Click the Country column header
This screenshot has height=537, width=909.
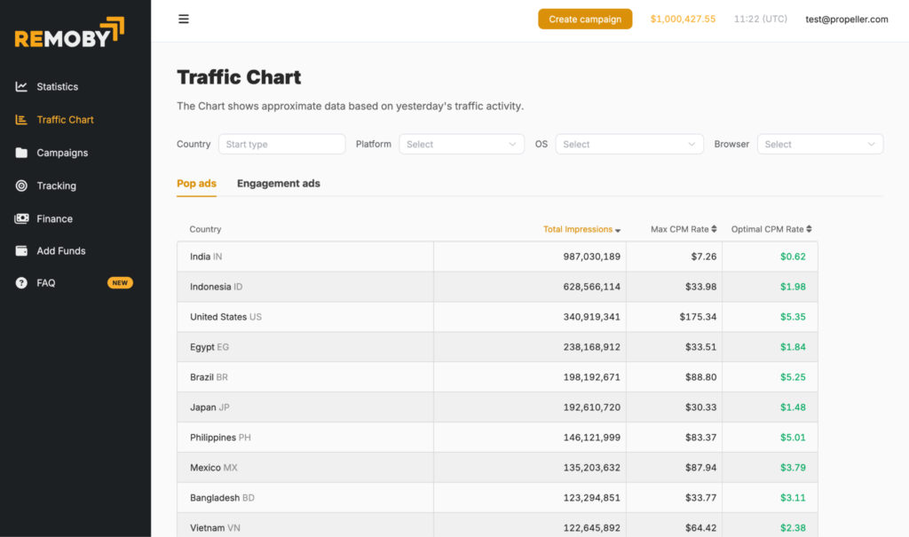pyautogui.click(x=205, y=229)
